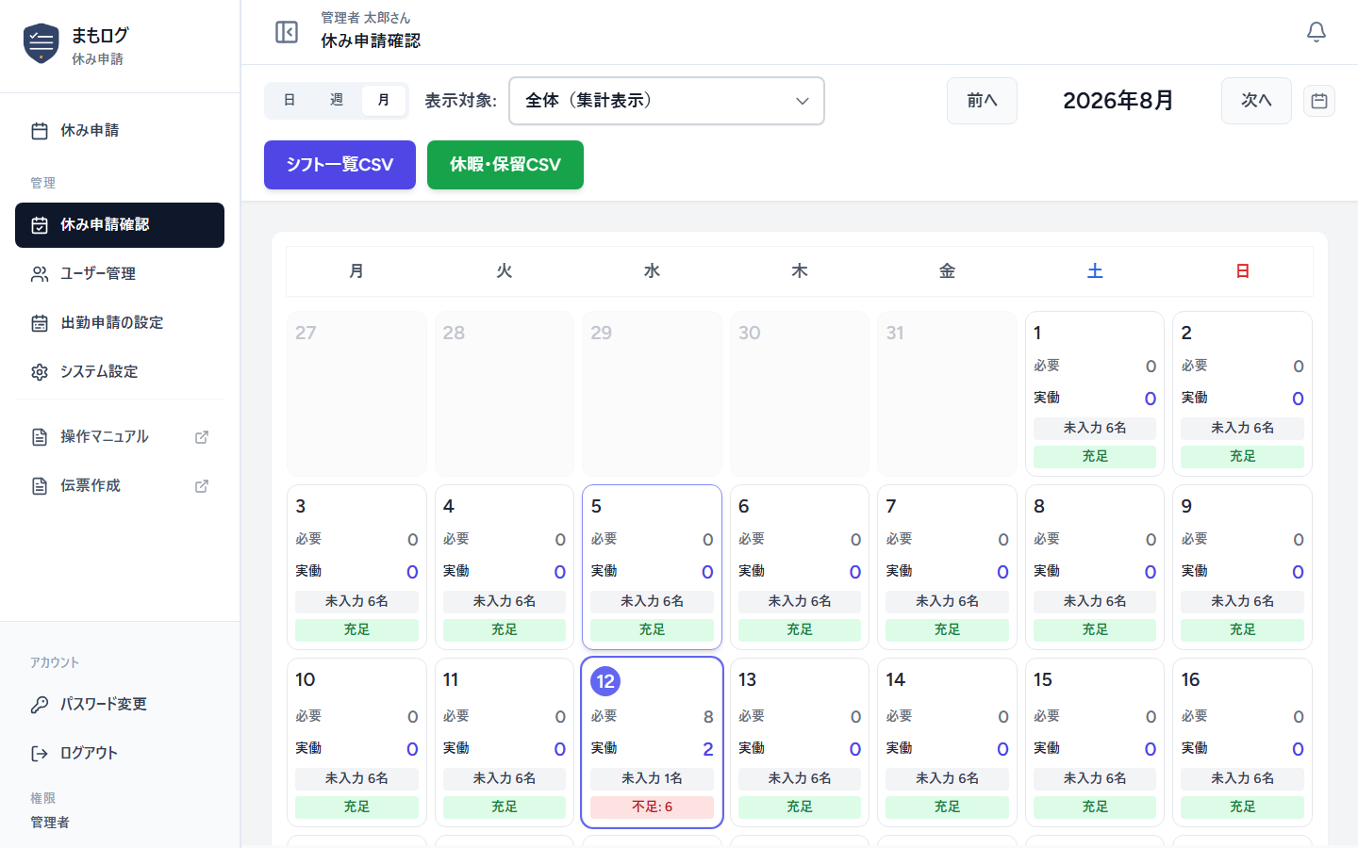
Task: Open 休み申請確認 in the sidebar
Action: [x=120, y=225]
